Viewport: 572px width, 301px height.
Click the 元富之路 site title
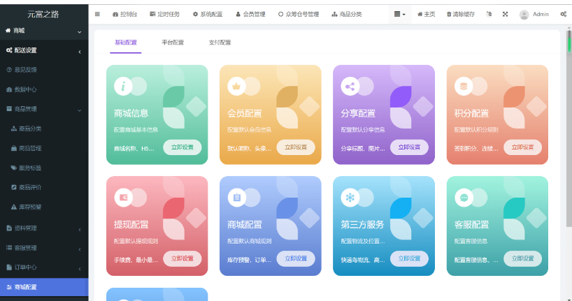(43, 14)
